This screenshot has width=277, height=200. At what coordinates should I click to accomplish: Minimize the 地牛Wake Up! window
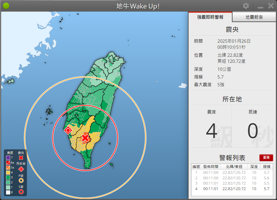[261, 7]
